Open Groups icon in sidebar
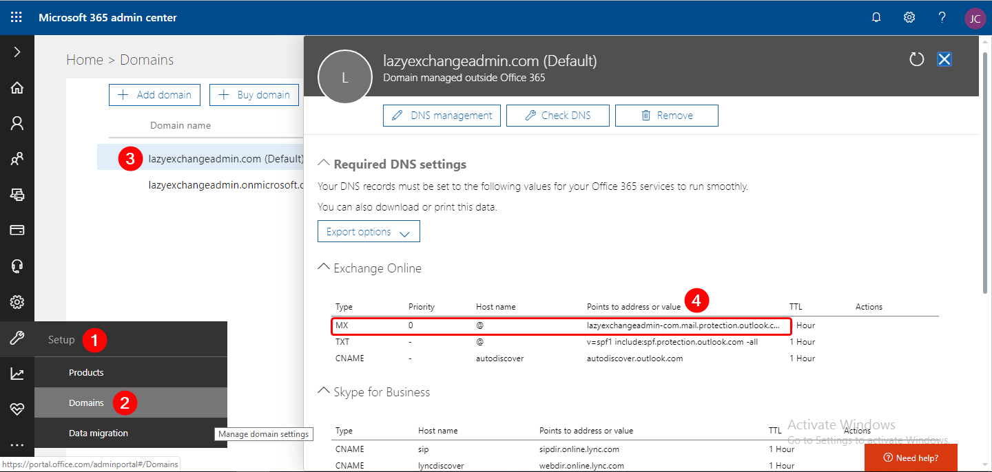This screenshot has height=472, width=992. [x=17, y=159]
